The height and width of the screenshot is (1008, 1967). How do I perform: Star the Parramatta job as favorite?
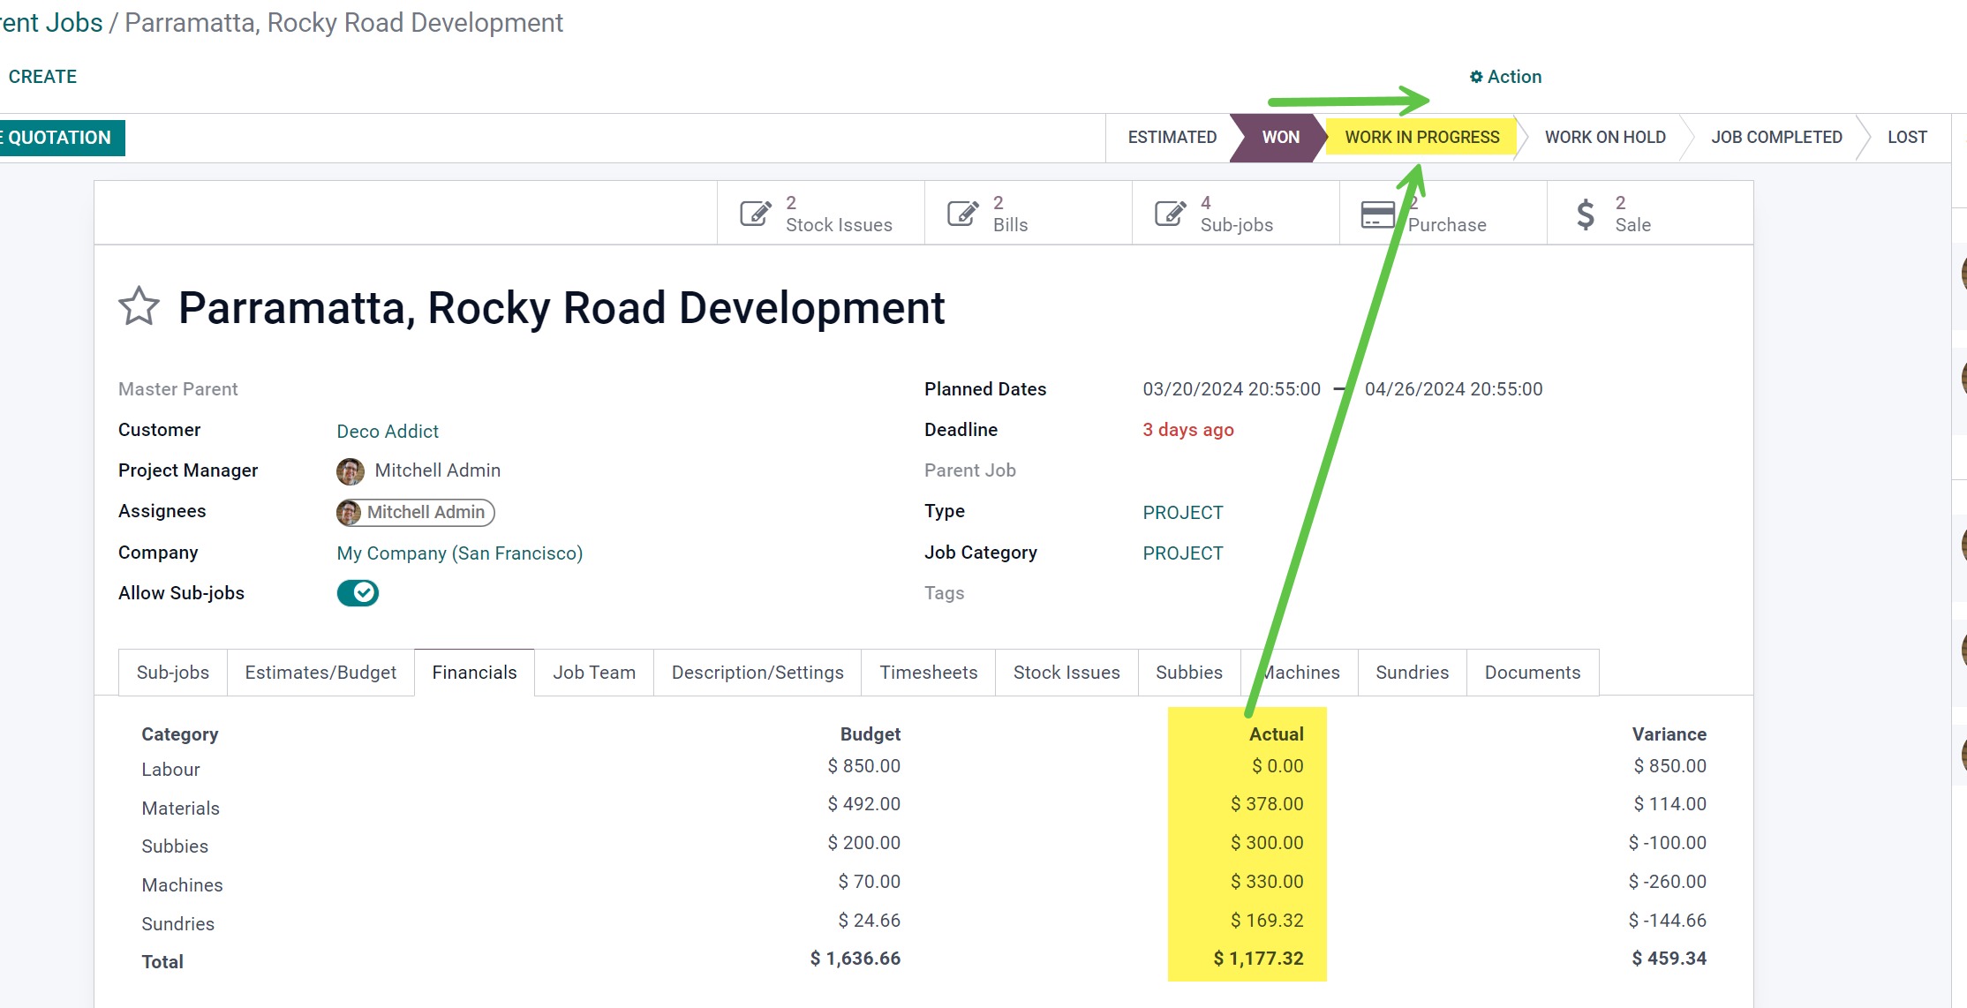coord(139,306)
